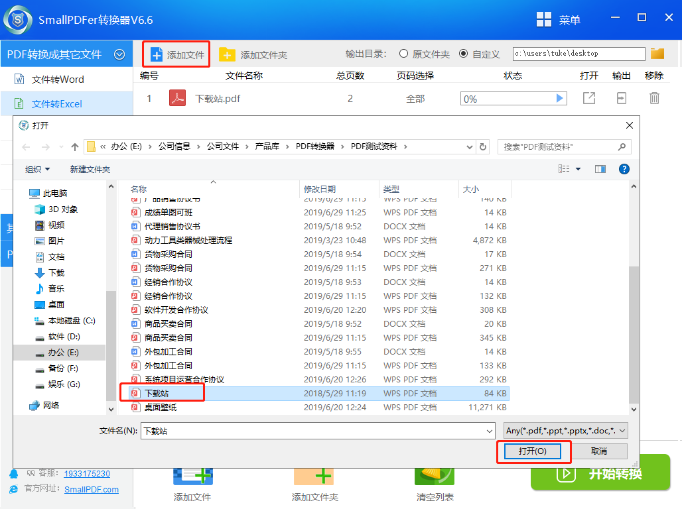The image size is (682, 509).
Task: Open the file type filter Any(*.pdf...) dropdown
Action: (565, 431)
